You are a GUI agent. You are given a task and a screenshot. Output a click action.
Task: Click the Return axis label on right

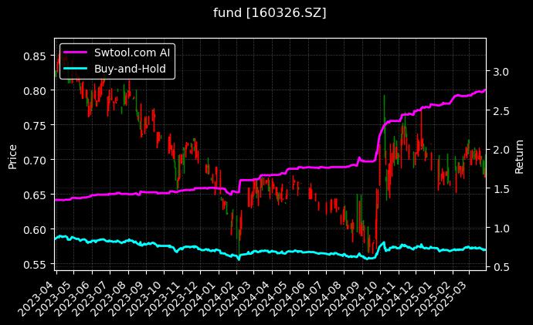click(520, 154)
